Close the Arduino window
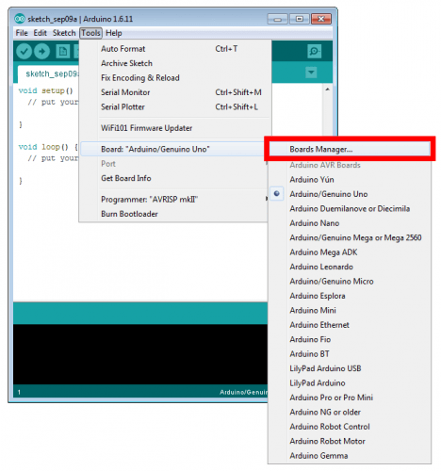441x471 pixels. [x=321, y=19]
